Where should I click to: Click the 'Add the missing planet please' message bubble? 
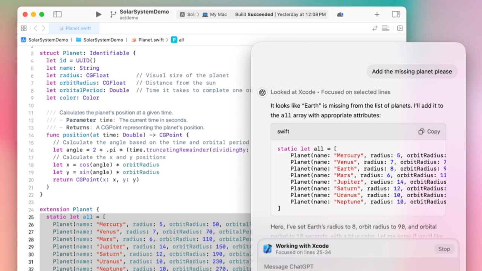(x=412, y=72)
